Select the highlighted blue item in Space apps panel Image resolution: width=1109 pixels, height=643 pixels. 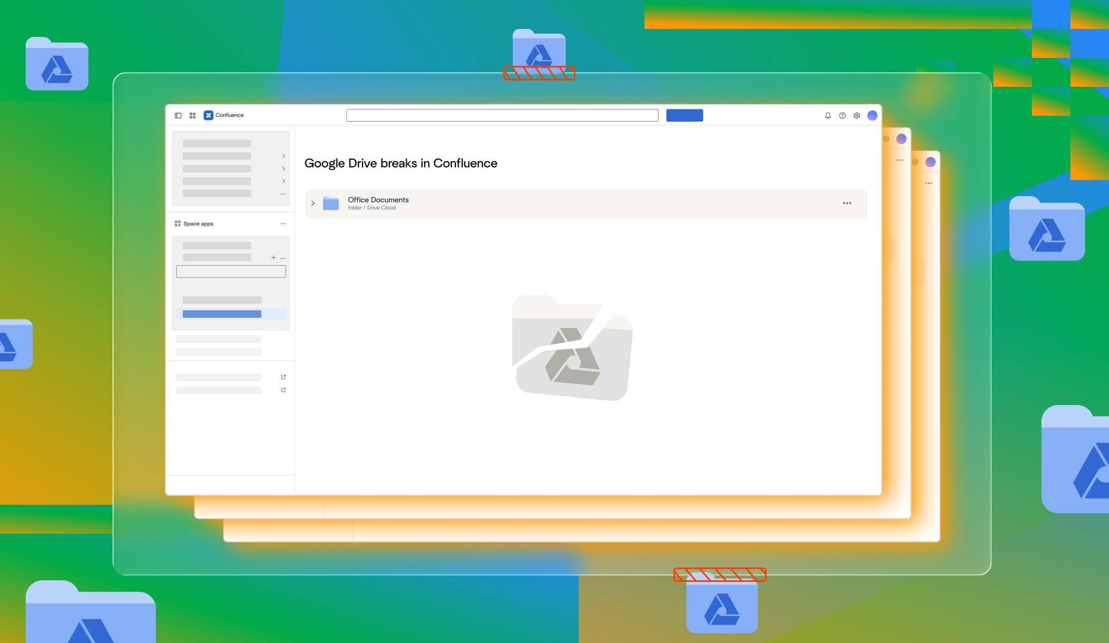[x=221, y=313]
